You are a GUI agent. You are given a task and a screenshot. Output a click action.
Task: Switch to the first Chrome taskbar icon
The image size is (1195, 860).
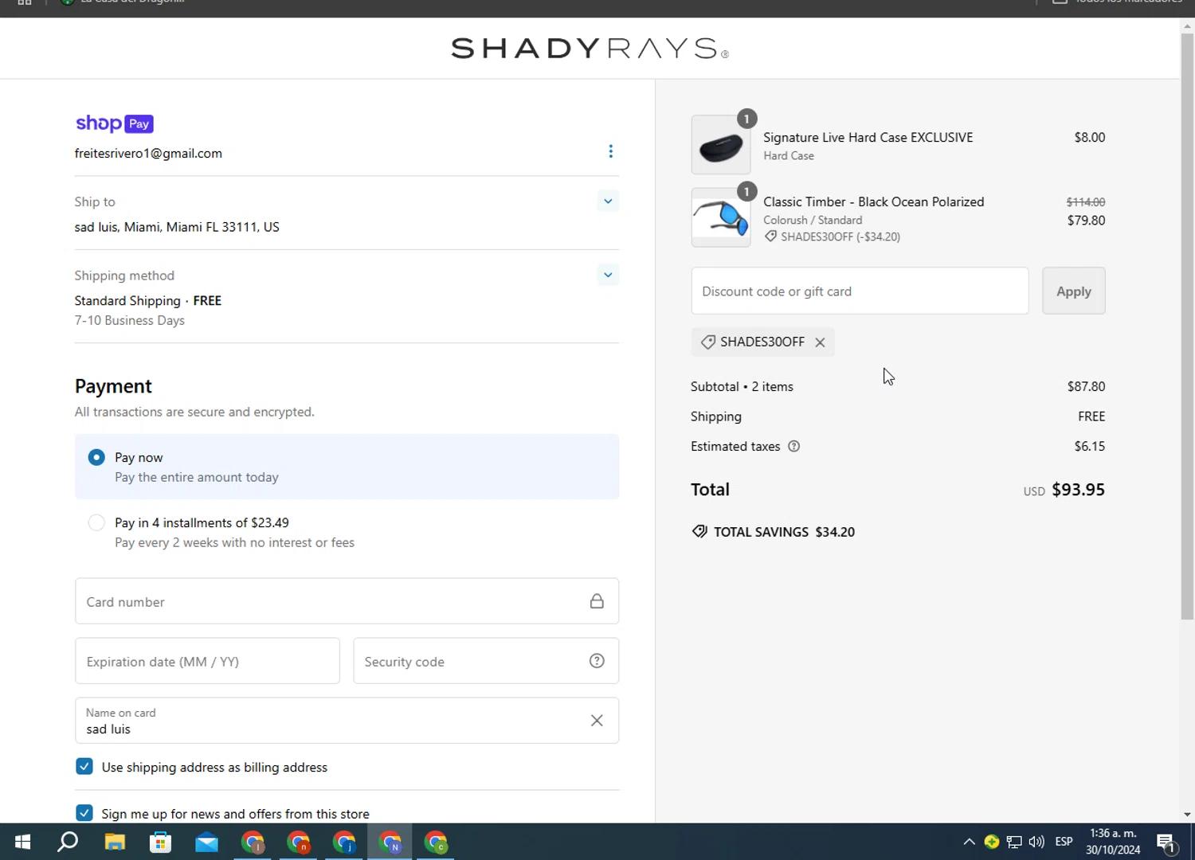click(x=253, y=842)
